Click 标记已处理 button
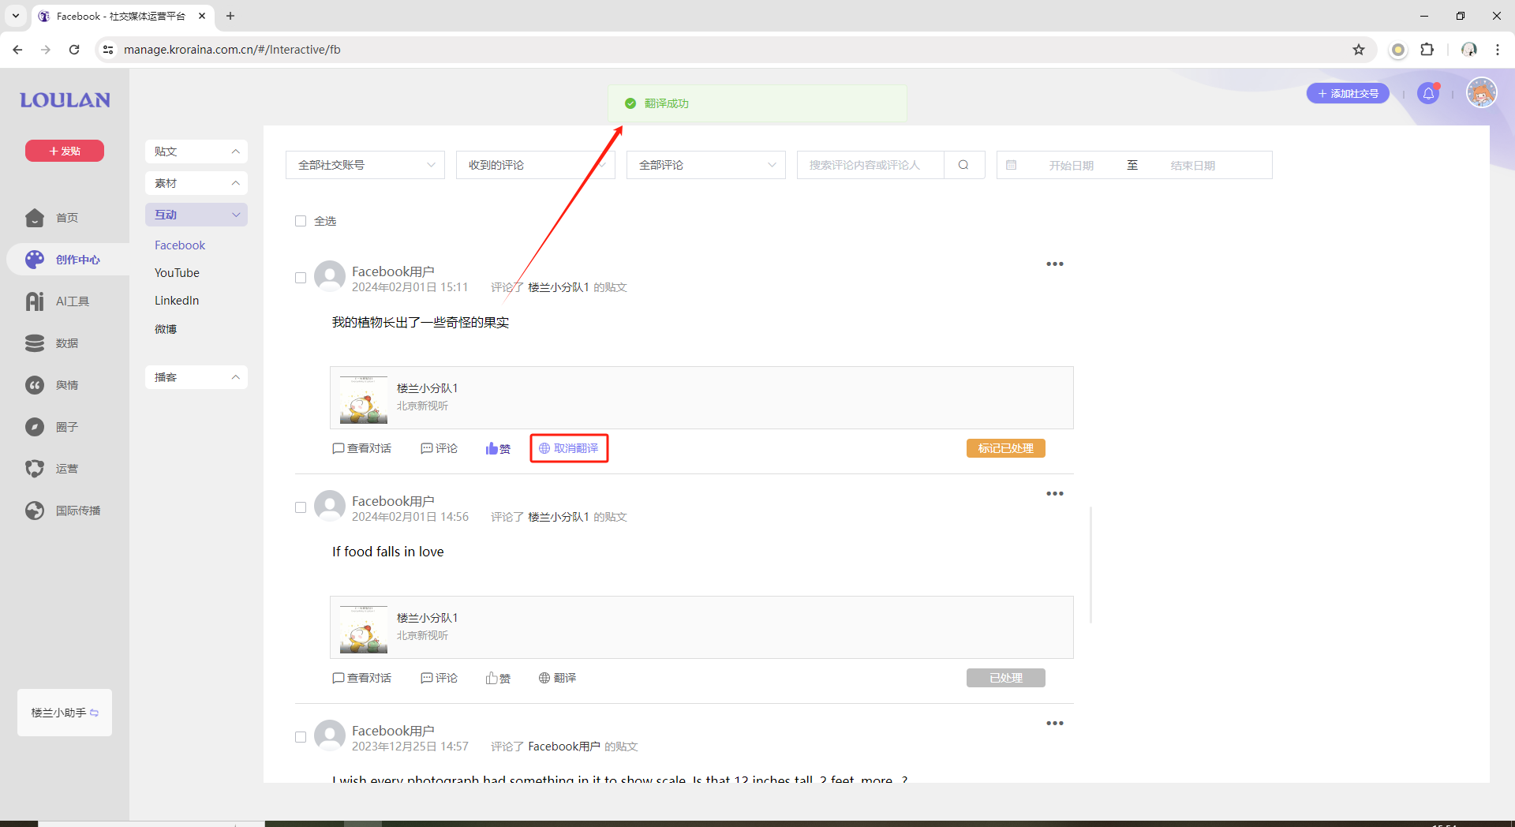Screen dimensions: 1515x827 1006,448
